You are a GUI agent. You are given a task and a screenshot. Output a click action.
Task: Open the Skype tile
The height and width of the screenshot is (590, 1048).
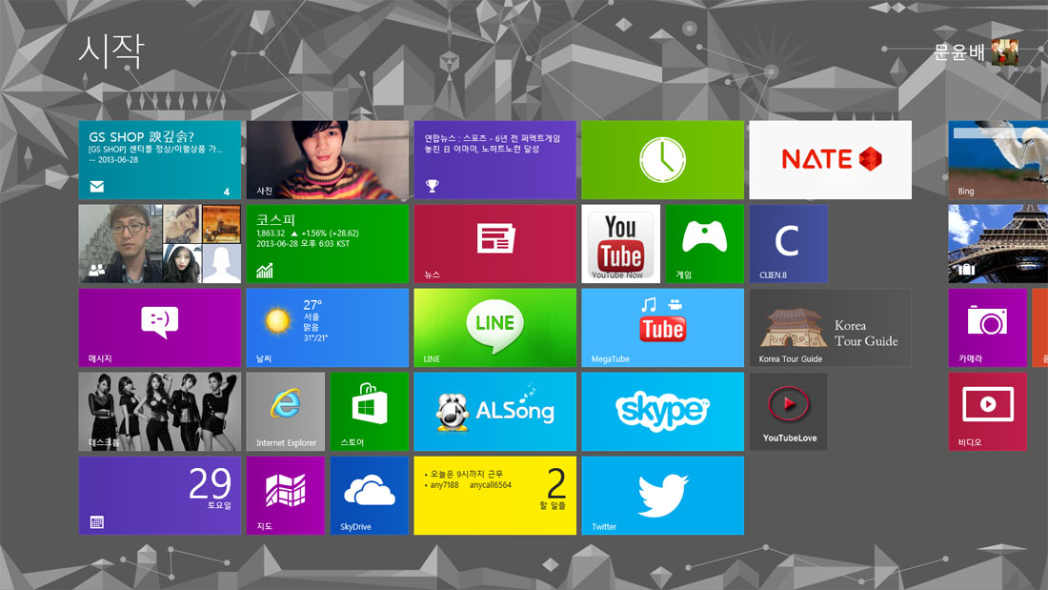click(662, 412)
